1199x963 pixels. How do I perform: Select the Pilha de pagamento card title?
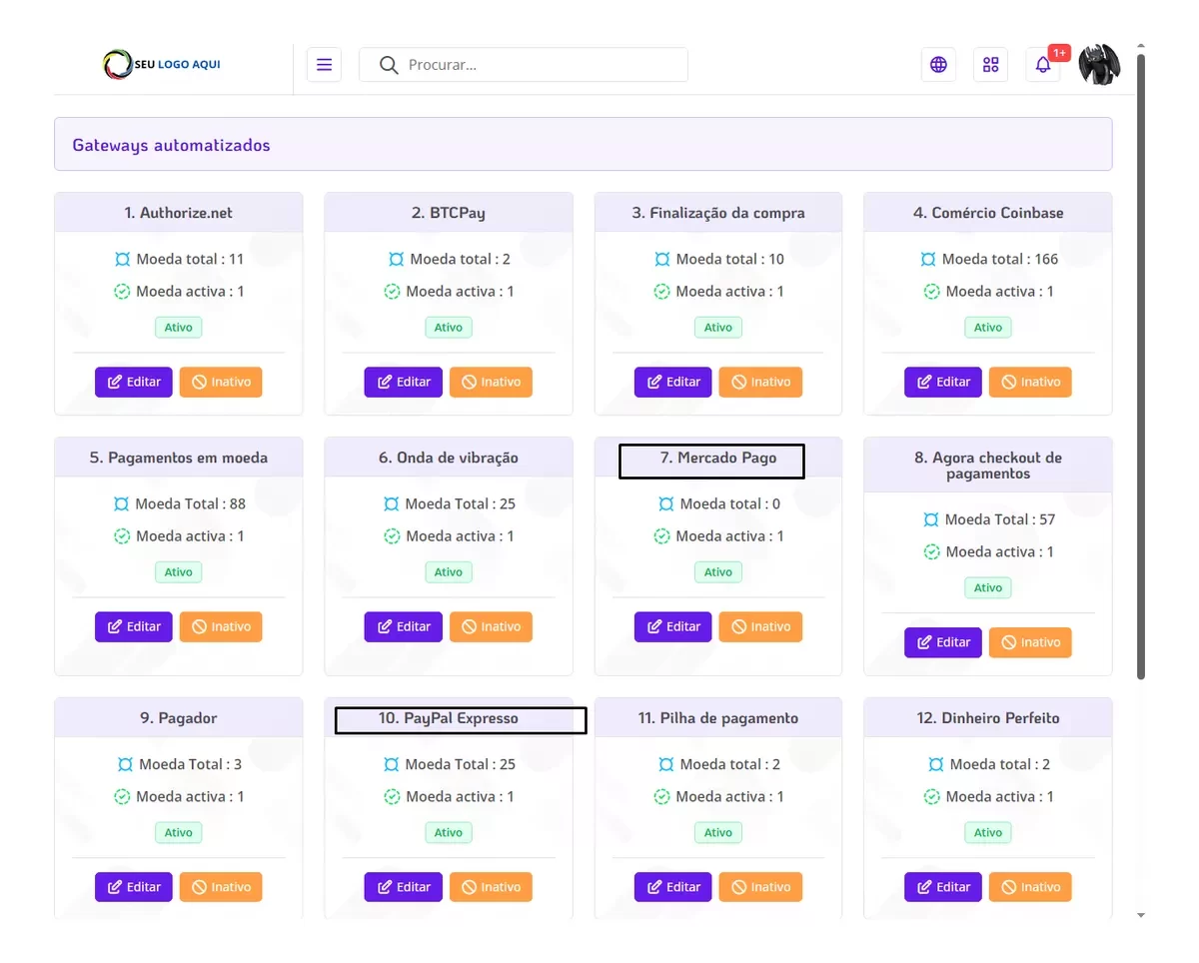pyautogui.click(x=717, y=718)
